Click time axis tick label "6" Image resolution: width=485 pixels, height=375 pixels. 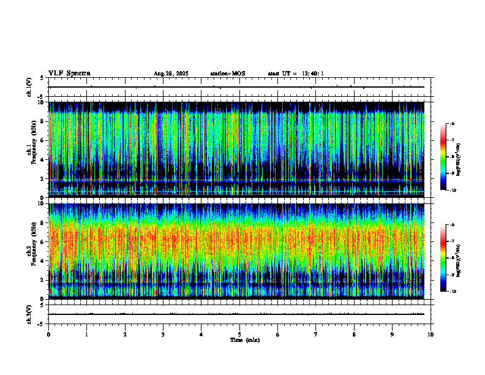tap(277, 335)
